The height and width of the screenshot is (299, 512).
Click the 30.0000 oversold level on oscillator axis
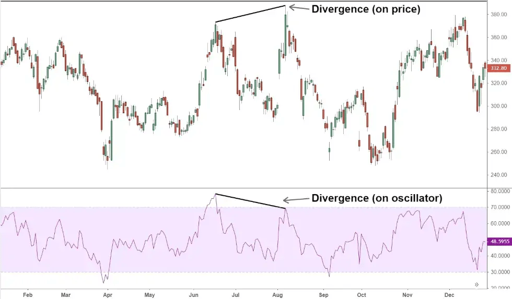coord(498,272)
